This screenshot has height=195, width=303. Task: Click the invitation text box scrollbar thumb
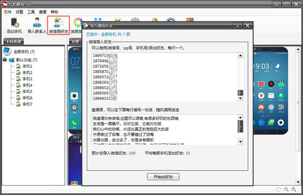pos(240,126)
